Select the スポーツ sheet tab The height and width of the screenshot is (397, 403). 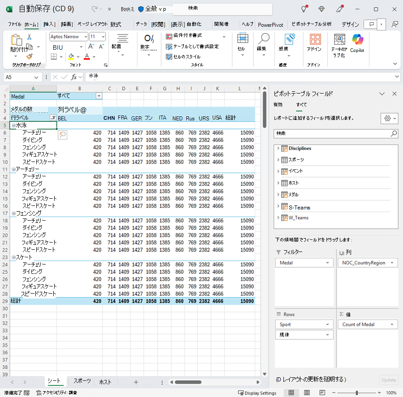coord(82,381)
